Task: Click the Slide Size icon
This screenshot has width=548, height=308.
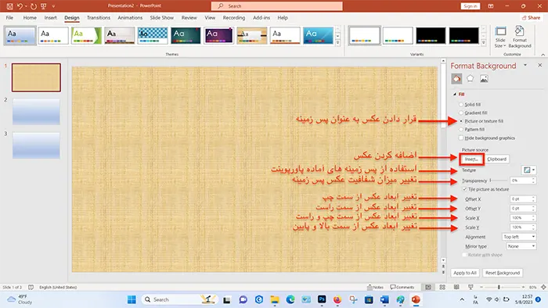Action: click(x=500, y=37)
